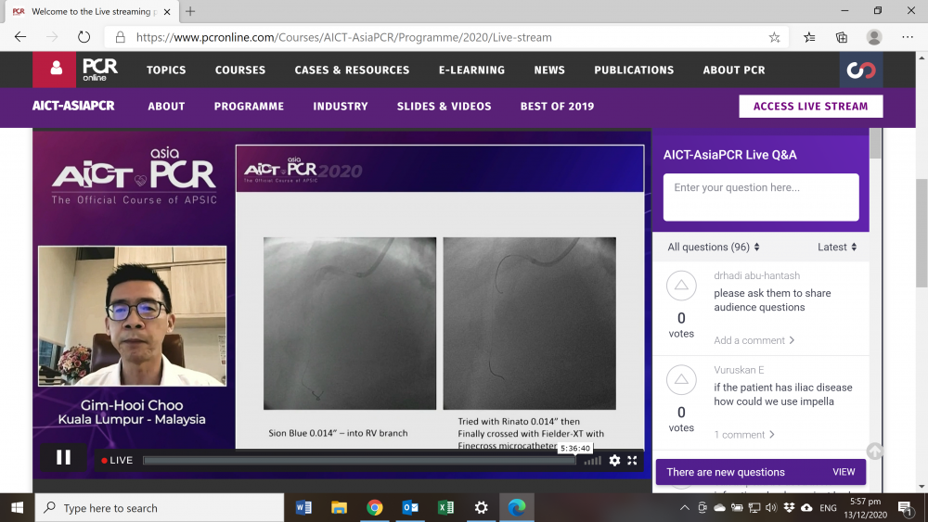Click the Windows search box

(x=160, y=508)
